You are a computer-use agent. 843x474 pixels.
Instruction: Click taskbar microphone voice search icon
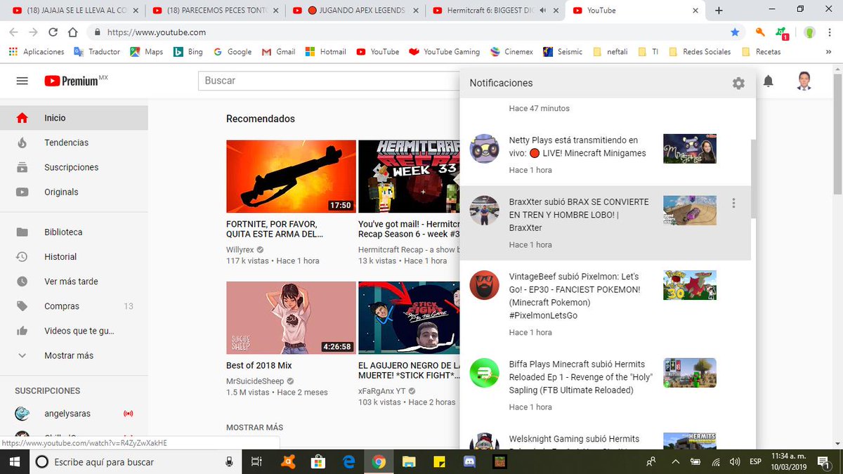229,461
